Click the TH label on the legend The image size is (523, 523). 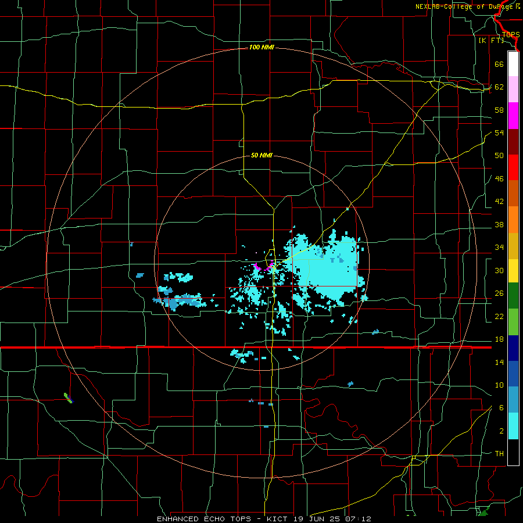click(x=499, y=453)
